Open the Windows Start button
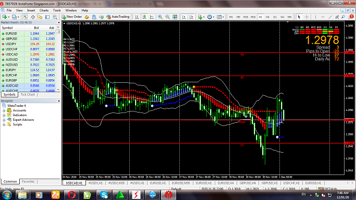 coord(7,195)
